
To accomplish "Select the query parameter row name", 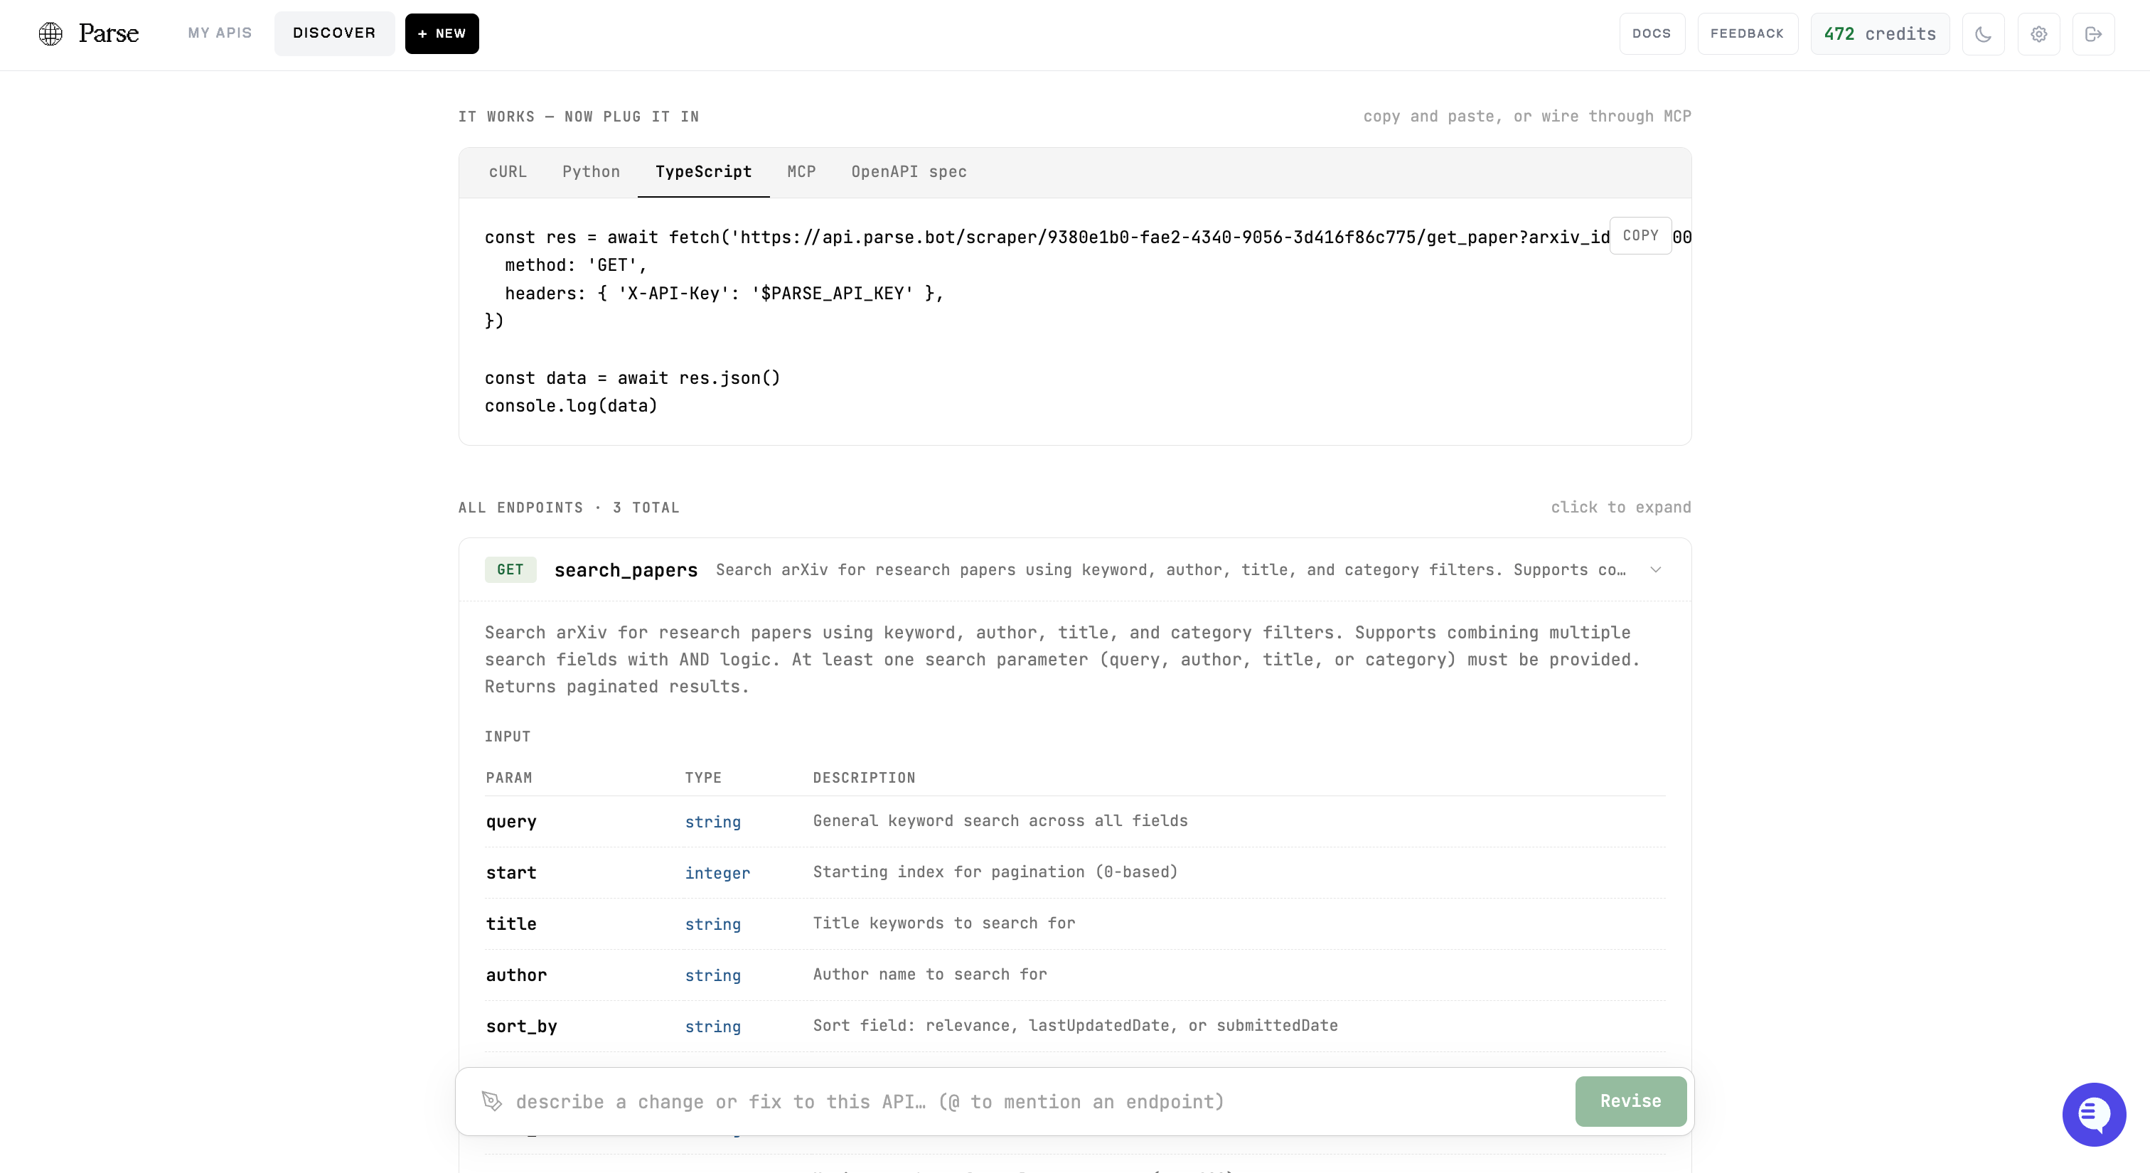I will pos(510,822).
